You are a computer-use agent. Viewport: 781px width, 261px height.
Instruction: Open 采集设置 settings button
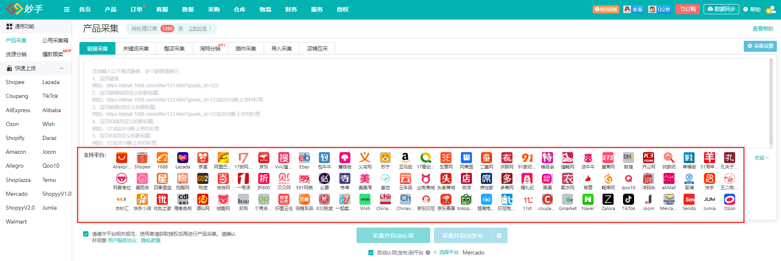click(760, 46)
